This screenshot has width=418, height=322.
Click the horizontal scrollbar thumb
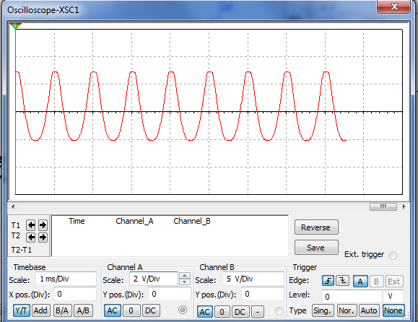(383, 206)
